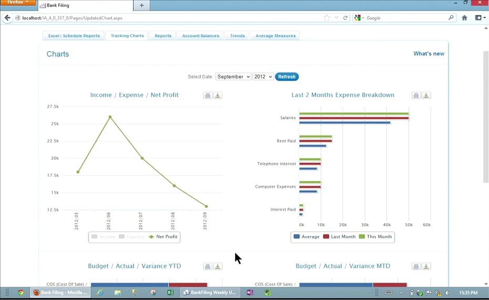Image resolution: width=489 pixels, height=300 pixels.
Task: Open the Average Measures tab
Action: pos(276,36)
